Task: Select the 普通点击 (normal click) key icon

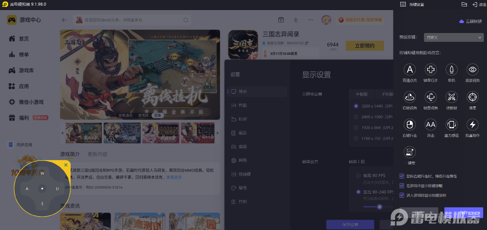Action: tap(410, 69)
